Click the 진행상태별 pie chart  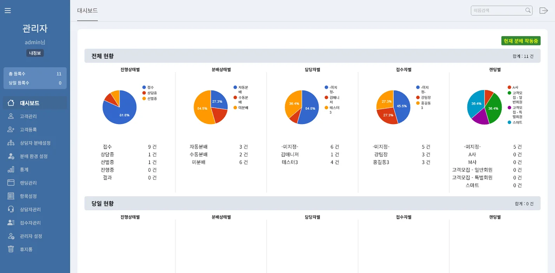(120, 107)
